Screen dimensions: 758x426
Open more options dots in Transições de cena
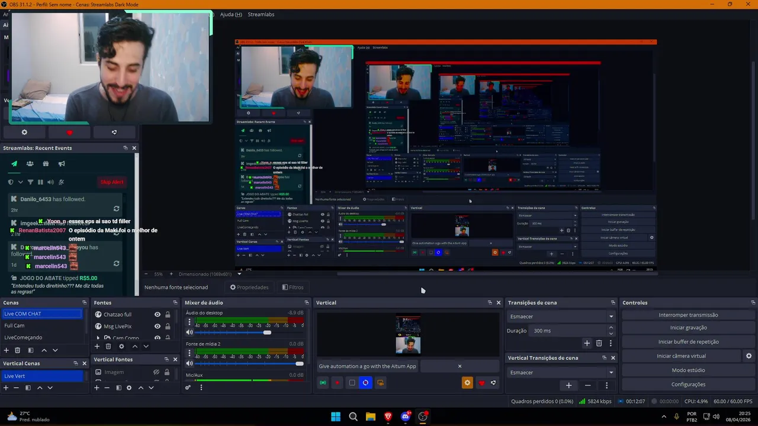[x=611, y=343]
